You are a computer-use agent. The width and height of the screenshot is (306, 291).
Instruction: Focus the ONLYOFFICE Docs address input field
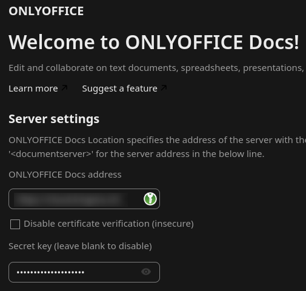(x=84, y=199)
